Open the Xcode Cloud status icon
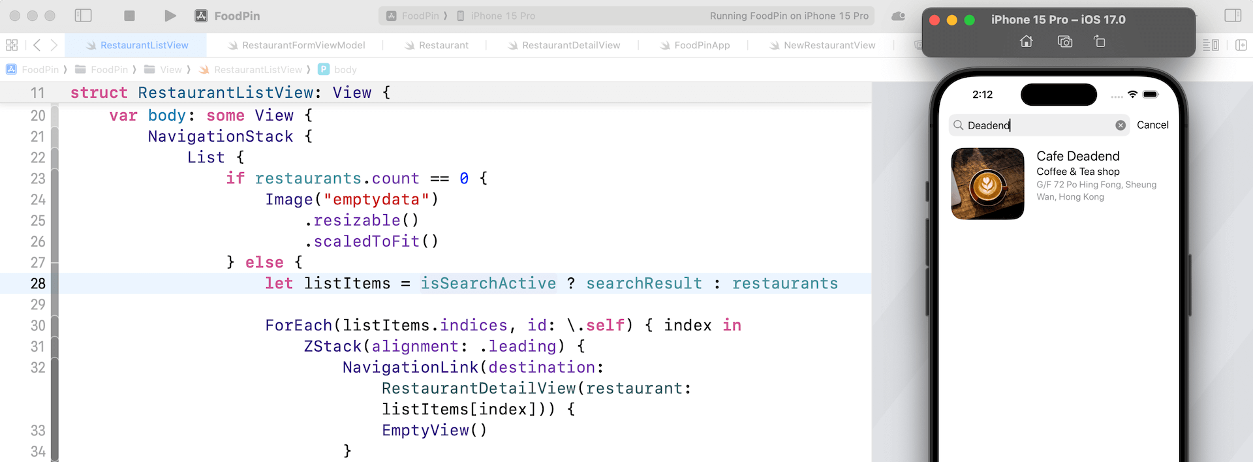 coord(899,16)
